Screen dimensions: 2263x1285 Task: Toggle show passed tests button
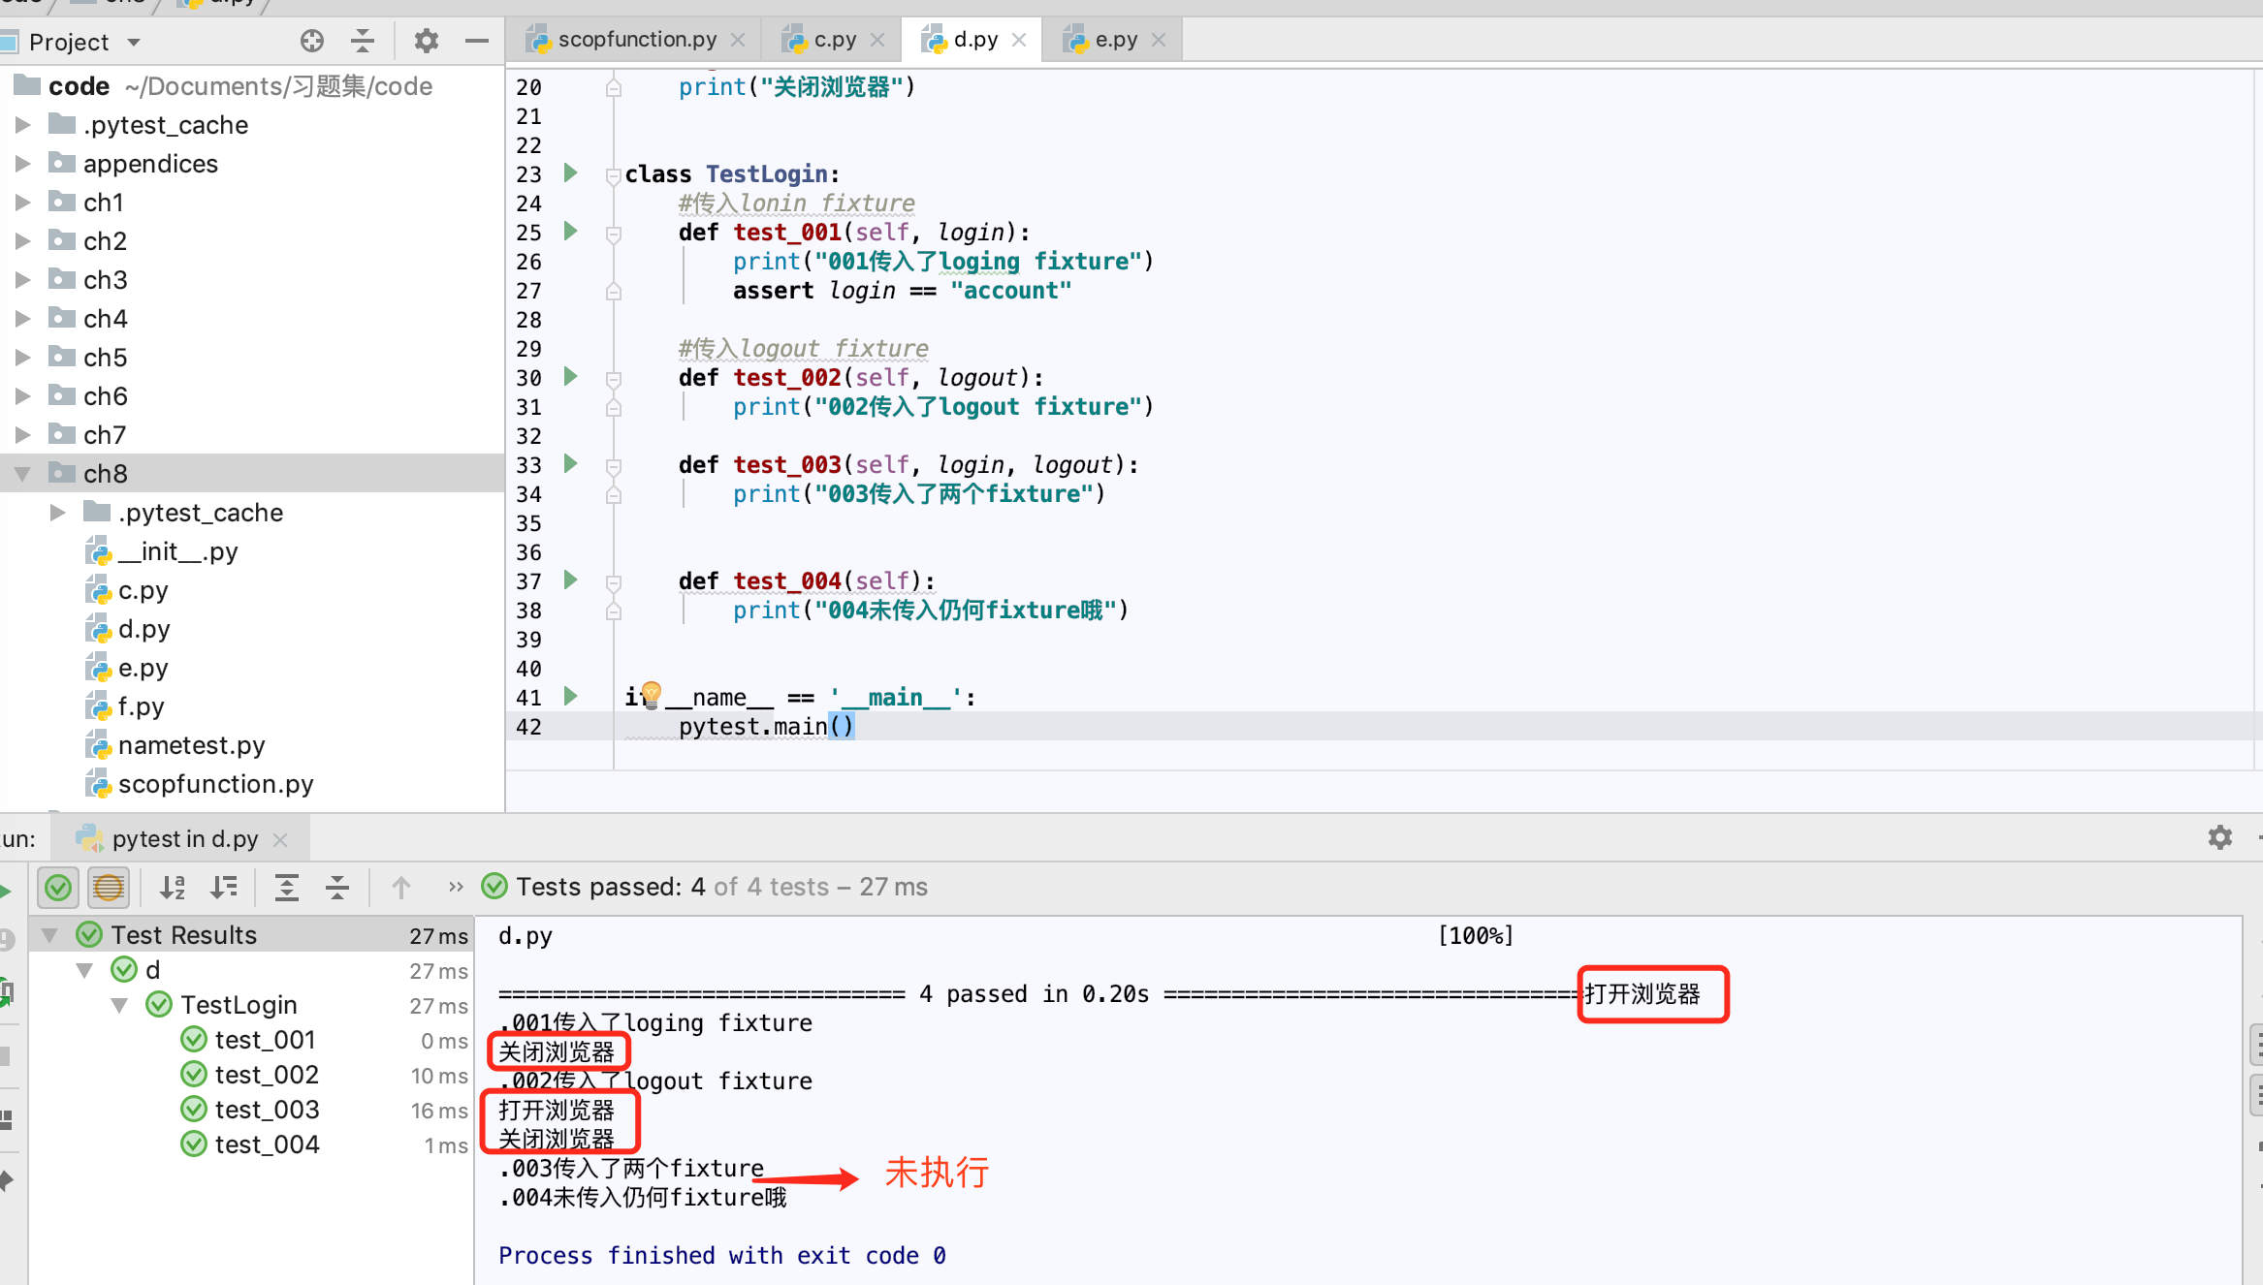(58, 887)
